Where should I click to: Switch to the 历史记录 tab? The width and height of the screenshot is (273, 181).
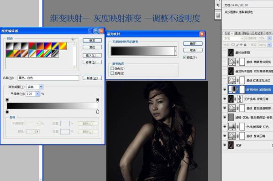257,33
